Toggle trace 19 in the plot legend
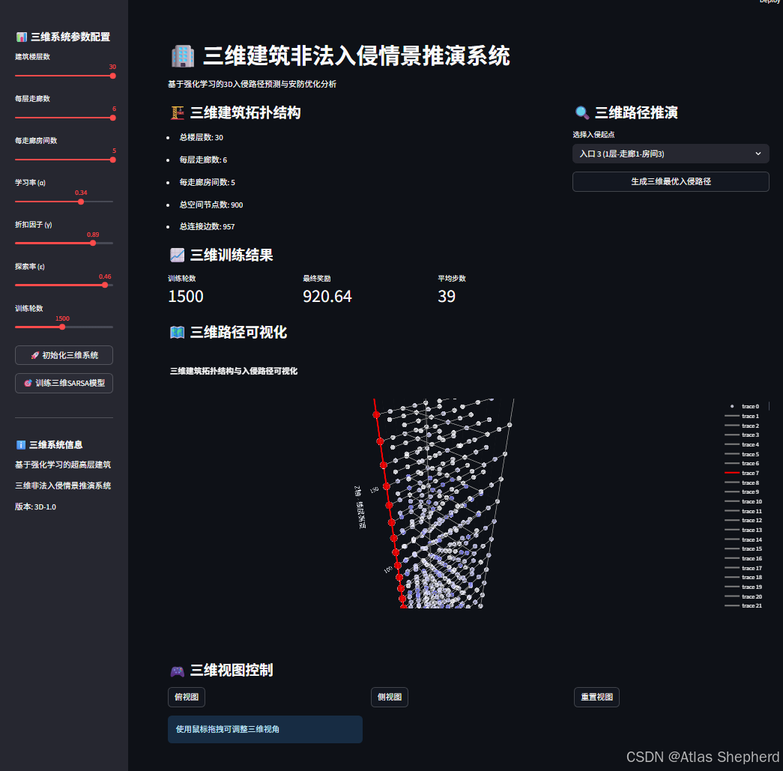The height and width of the screenshot is (771, 783). pos(743,587)
